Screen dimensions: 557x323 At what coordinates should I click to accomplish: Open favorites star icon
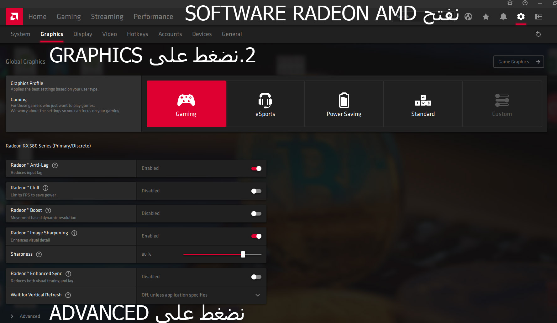point(486,17)
